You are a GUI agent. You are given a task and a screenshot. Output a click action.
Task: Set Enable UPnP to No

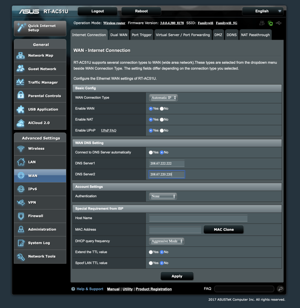(162, 131)
